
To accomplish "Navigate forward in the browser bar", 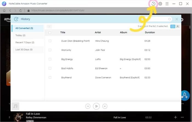I will 15,10.
